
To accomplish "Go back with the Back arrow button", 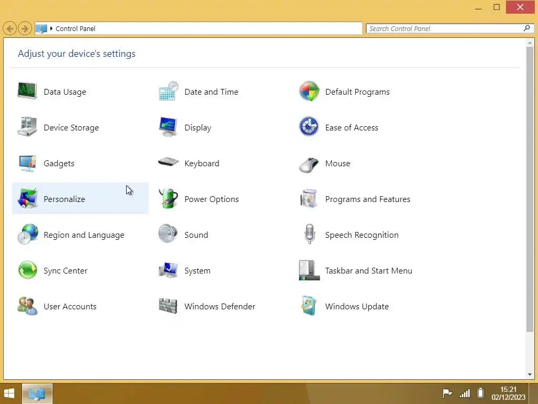I will pyautogui.click(x=9, y=28).
